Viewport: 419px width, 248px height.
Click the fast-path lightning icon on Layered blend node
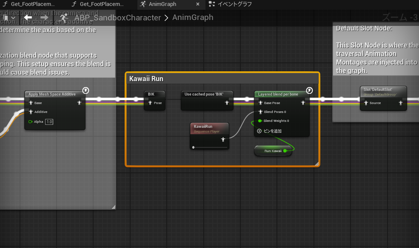310,90
